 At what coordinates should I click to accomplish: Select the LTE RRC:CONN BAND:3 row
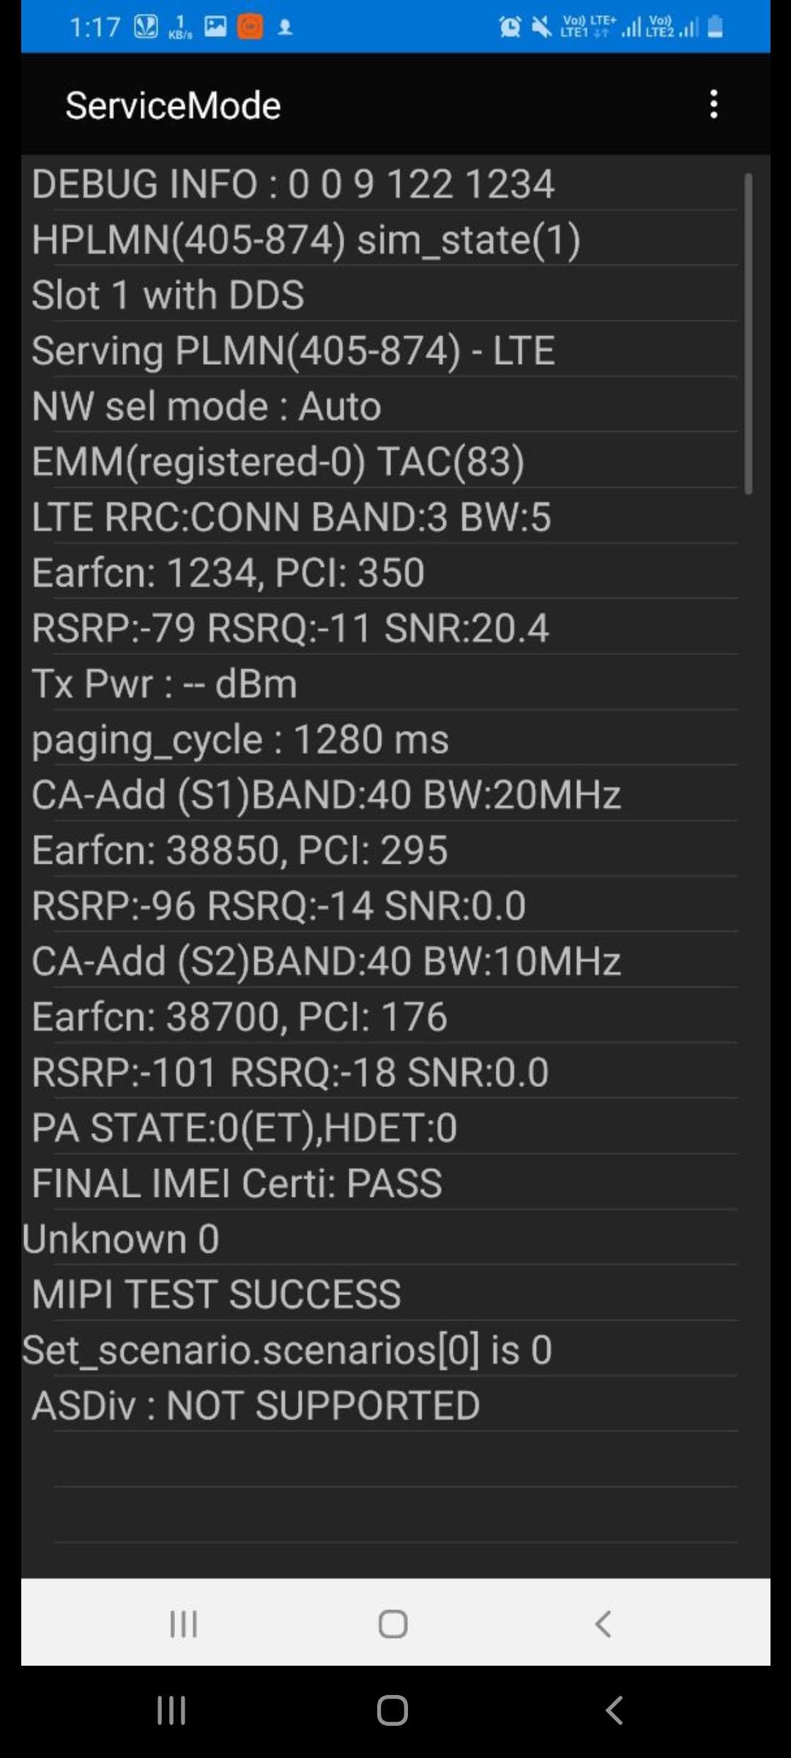coord(291,517)
